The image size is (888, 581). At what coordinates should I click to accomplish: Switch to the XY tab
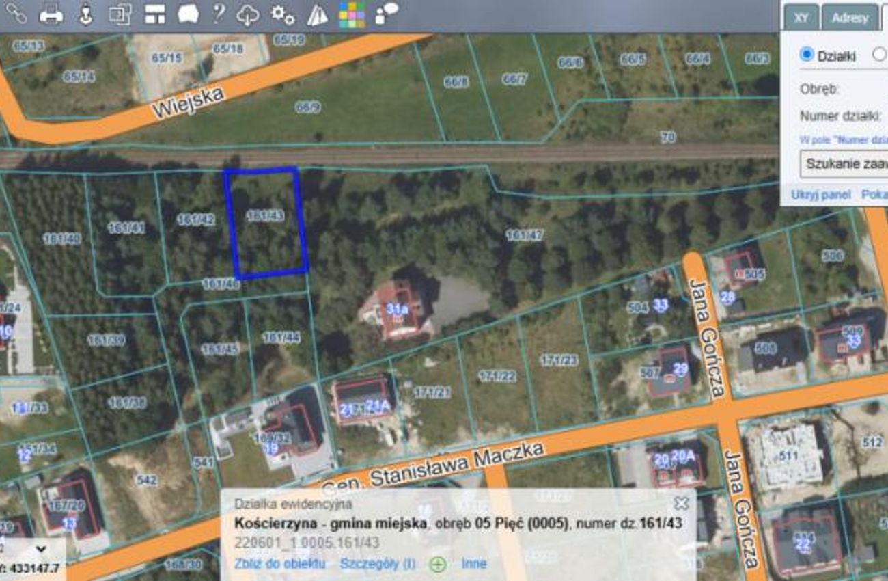click(801, 18)
